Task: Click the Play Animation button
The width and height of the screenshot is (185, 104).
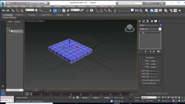Action: click(166, 98)
